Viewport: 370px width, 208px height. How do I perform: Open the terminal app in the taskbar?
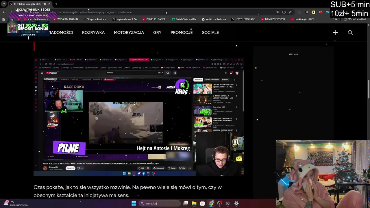[228, 203]
